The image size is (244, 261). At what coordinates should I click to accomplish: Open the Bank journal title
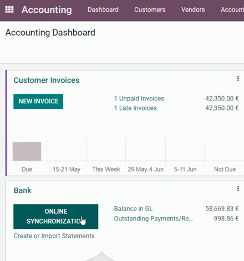coord(23,190)
